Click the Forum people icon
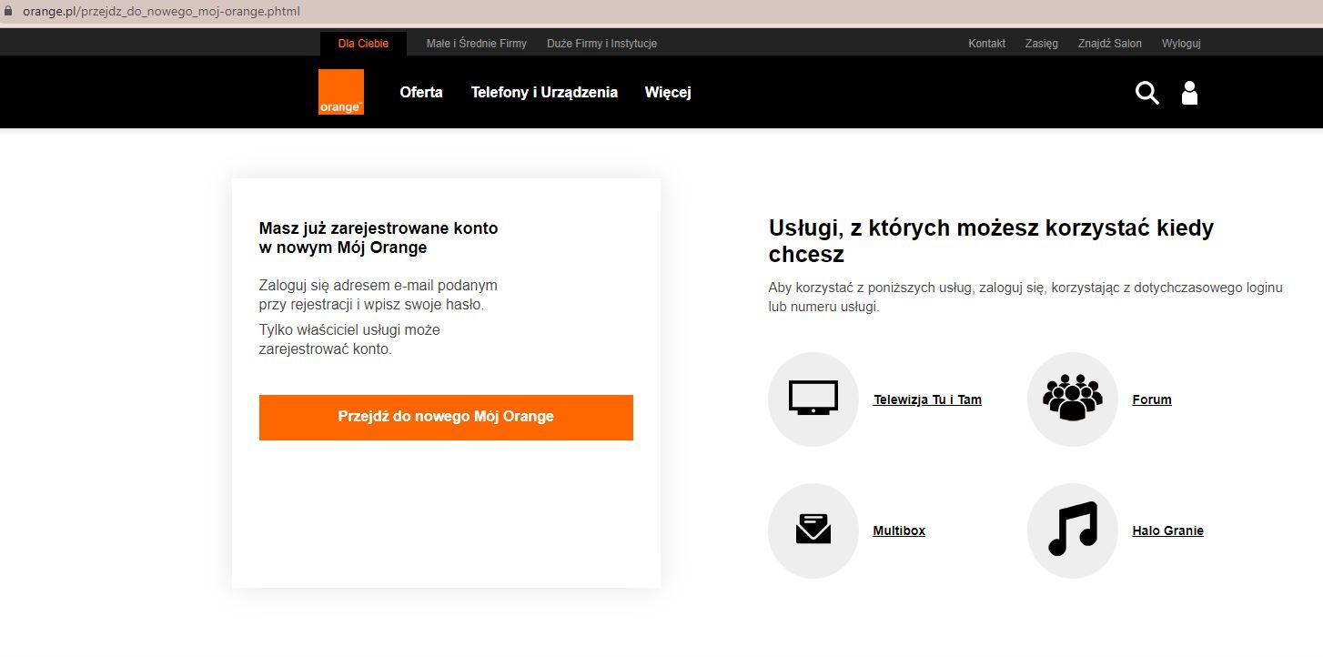 click(x=1071, y=399)
